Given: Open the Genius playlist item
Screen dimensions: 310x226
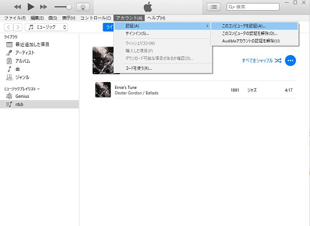Looking at the screenshot, I should pos(39,96).
